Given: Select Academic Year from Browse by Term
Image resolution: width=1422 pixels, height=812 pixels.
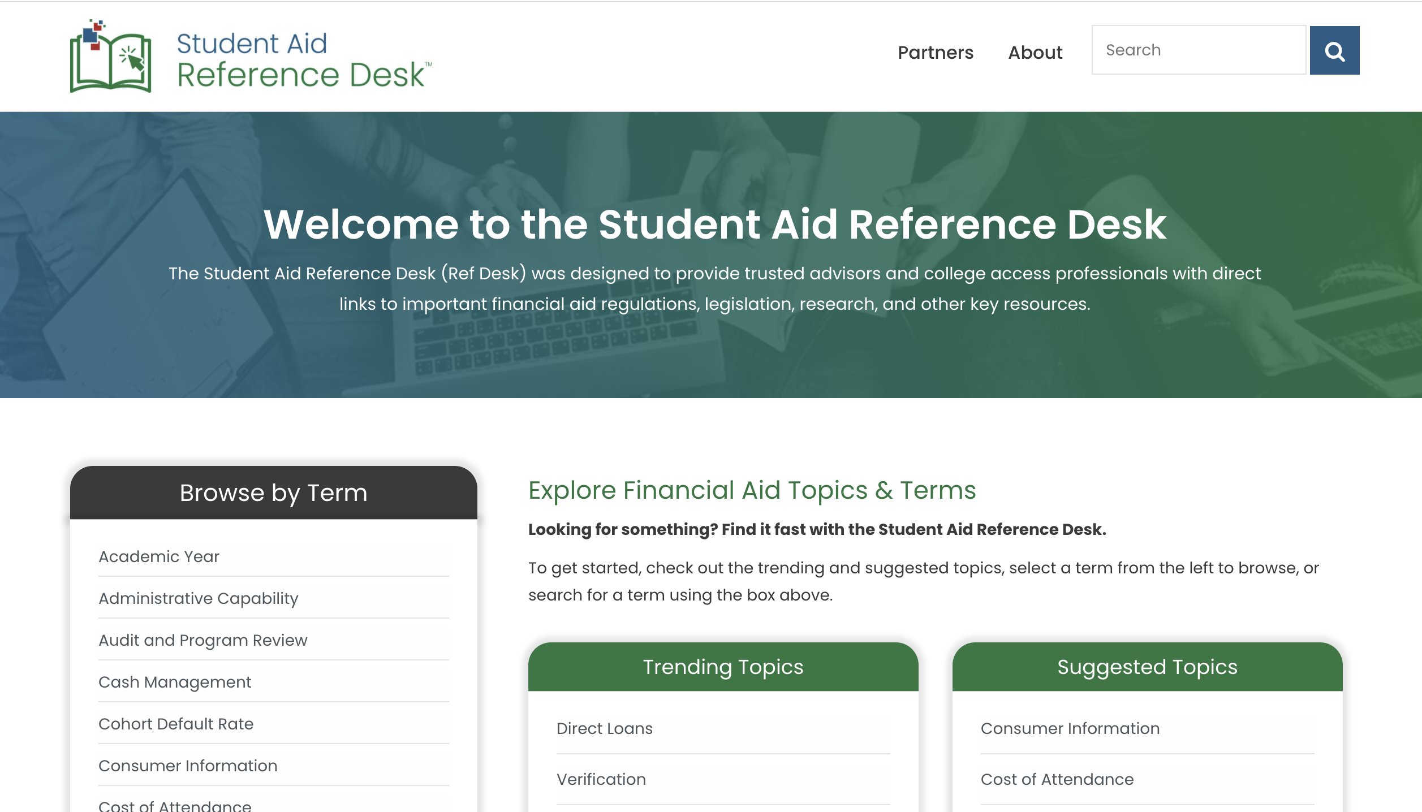Looking at the screenshot, I should coord(159,556).
